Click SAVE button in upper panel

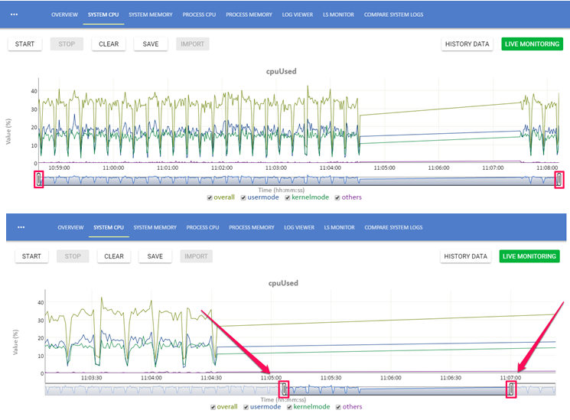click(151, 44)
